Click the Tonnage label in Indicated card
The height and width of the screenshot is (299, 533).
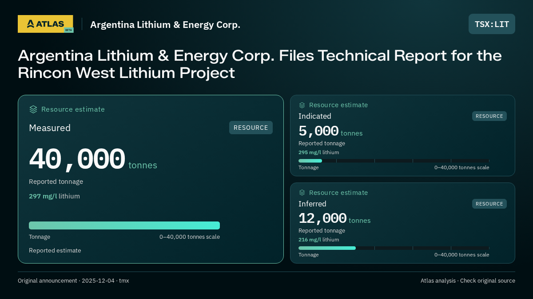click(x=309, y=167)
